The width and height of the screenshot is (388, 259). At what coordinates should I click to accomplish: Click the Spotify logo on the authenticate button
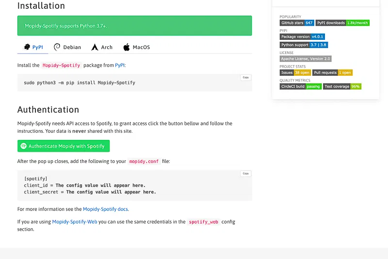[x=23, y=146]
